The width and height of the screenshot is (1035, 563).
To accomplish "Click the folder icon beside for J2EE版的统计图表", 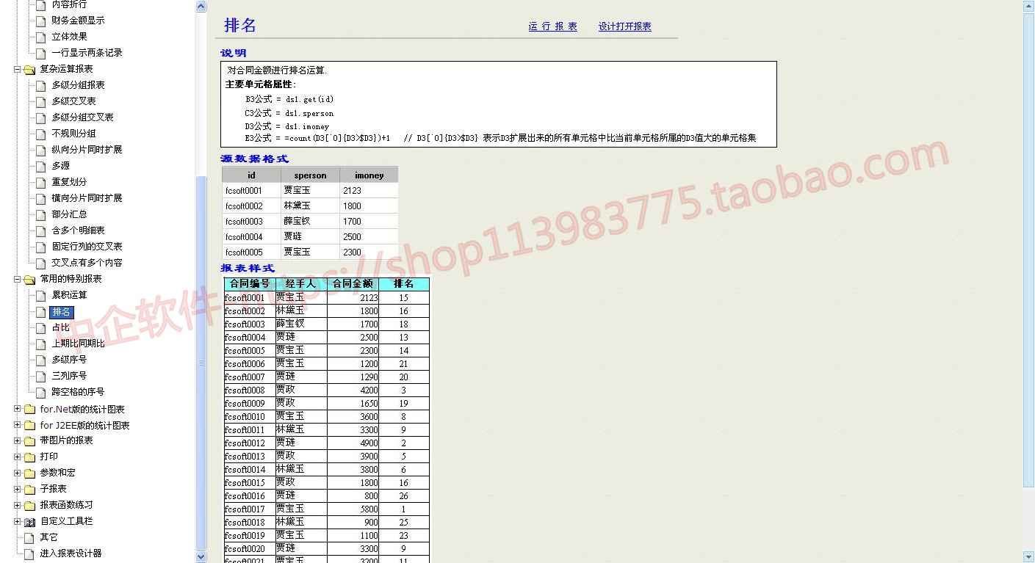I will tap(29, 426).
